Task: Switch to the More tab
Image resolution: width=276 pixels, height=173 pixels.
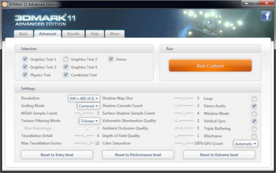Action: (x=115, y=34)
